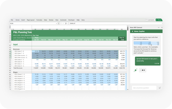Select row header 64
Screen dimensions: 172x109
(x=10, y=75)
